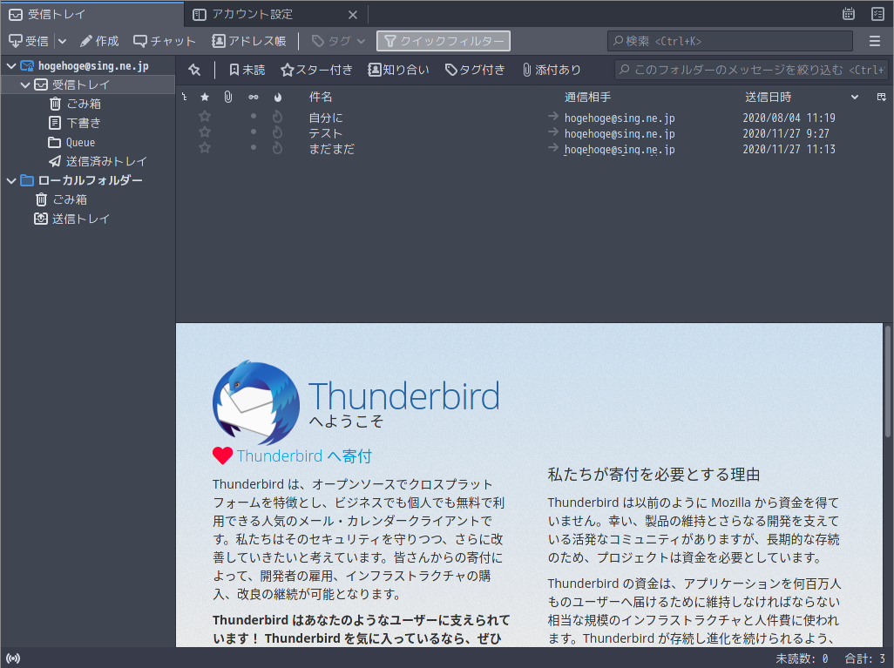Open ごみ箱 under ローカルフォルダー
Screen dimensions: 894x668
tap(70, 199)
